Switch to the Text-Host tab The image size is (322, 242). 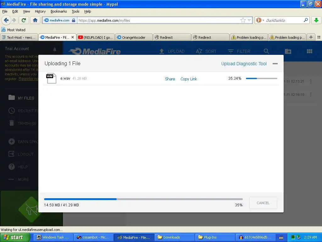(19, 37)
